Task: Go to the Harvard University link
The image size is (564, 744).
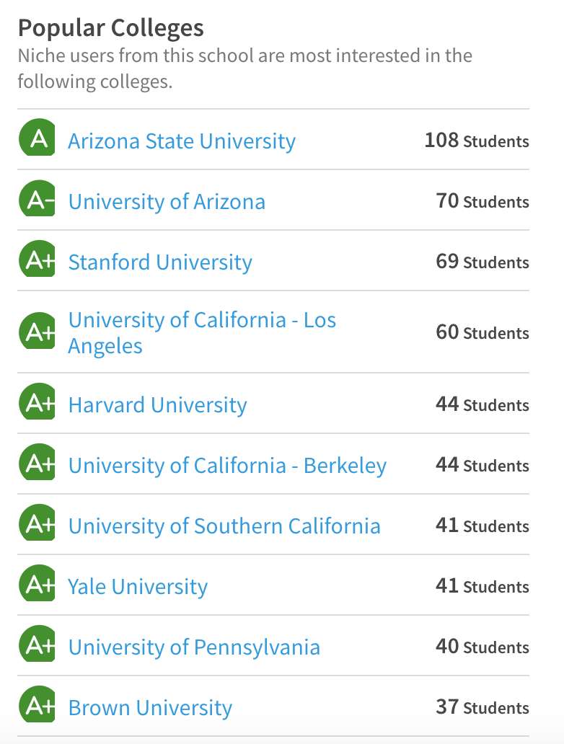Action: point(157,404)
